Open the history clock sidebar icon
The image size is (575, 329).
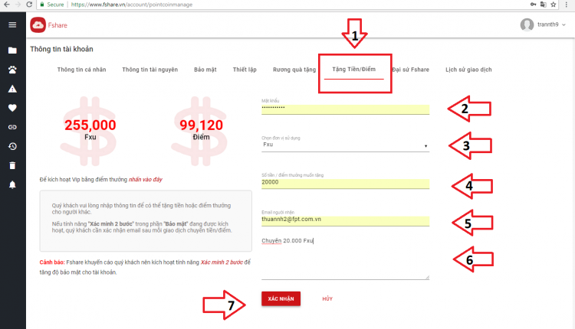click(12, 146)
